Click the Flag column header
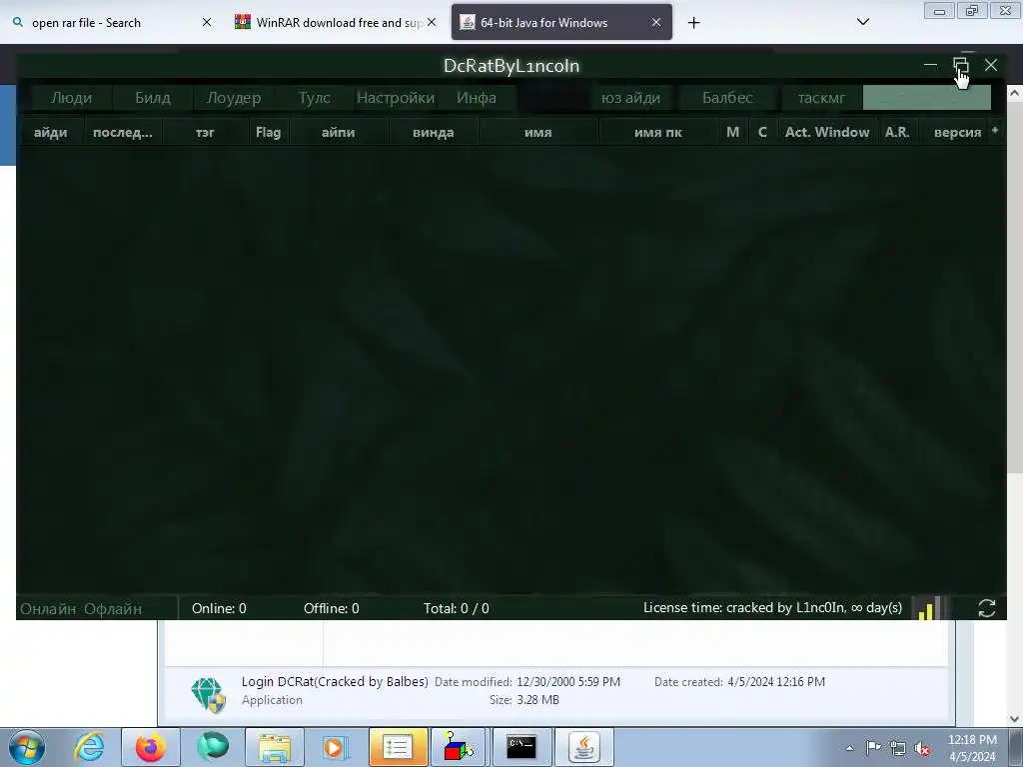Image resolution: width=1023 pixels, height=767 pixels. coord(268,133)
